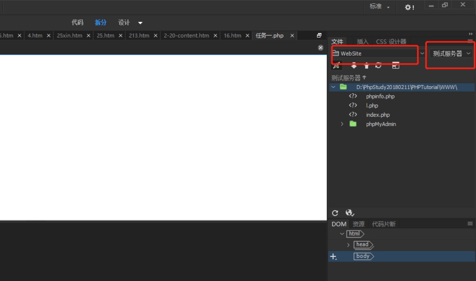Click the connect to testing server icon
Viewport: 476px width, 281px height.
point(336,66)
